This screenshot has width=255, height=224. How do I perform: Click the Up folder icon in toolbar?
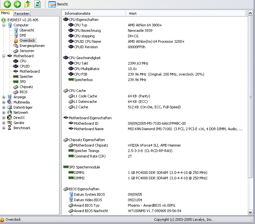[x=27, y=4]
